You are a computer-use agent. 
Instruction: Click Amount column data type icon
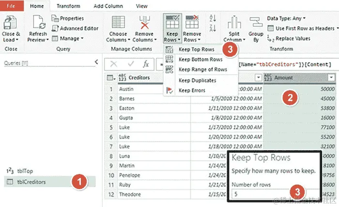pyautogui.click(x=268, y=78)
